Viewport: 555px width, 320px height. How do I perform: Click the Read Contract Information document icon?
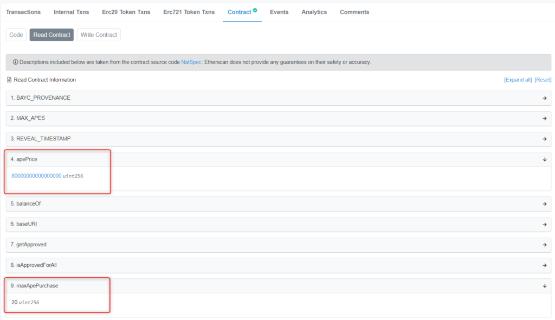(x=9, y=80)
